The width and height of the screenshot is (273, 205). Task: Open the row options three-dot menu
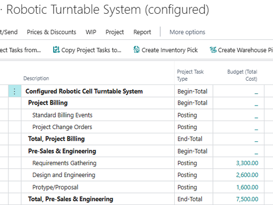click(15, 91)
